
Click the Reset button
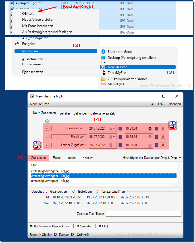[x=57, y=158]
